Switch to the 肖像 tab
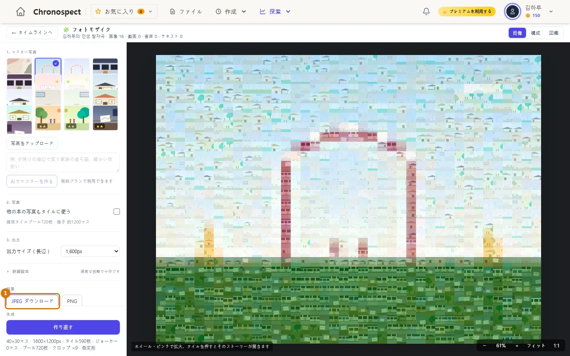570x356 pixels. point(517,33)
